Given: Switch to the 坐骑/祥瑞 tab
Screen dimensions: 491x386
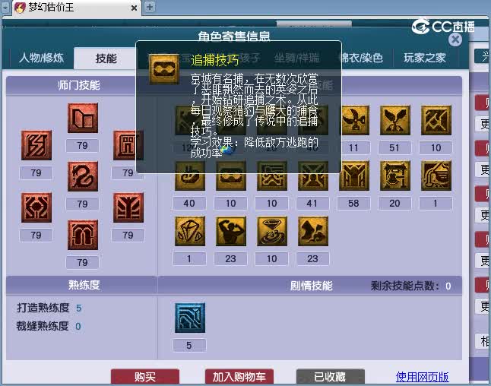Looking at the screenshot, I should pyautogui.click(x=296, y=58).
